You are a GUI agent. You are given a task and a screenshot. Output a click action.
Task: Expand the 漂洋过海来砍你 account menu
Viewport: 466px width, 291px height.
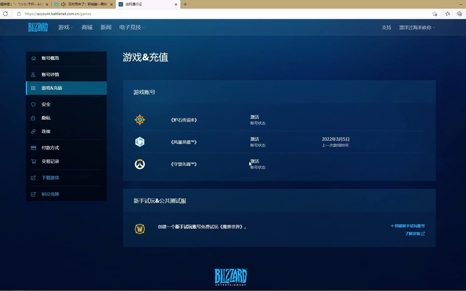pyautogui.click(x=417, y=27)
